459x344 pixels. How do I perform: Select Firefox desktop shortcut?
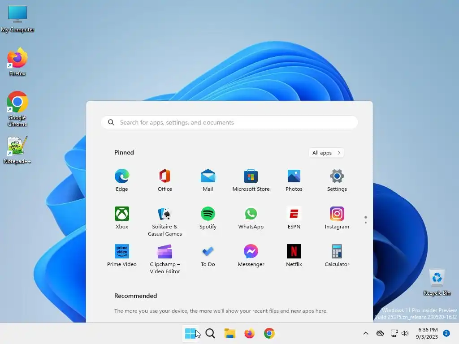[17, 62]
